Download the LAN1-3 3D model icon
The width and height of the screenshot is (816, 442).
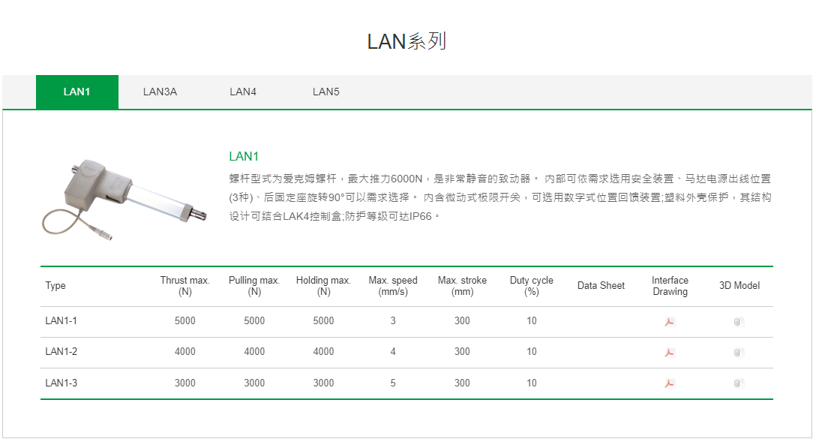(x=739, y=383)
